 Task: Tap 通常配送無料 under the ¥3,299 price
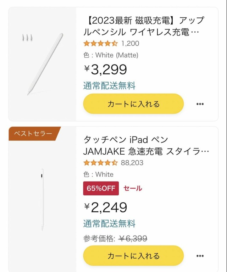(x=109, y=85)
